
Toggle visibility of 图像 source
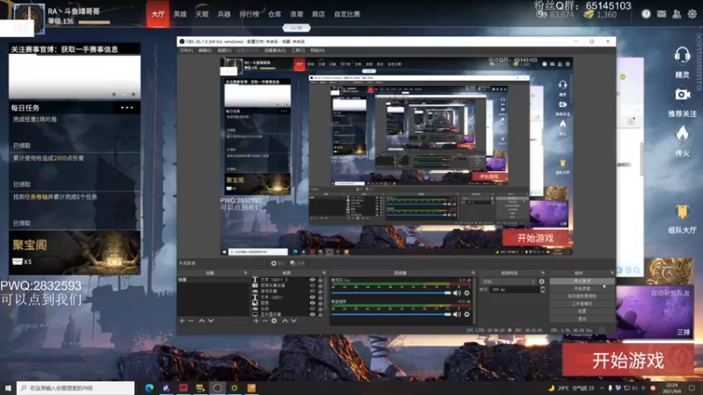[x=313, y=303]
